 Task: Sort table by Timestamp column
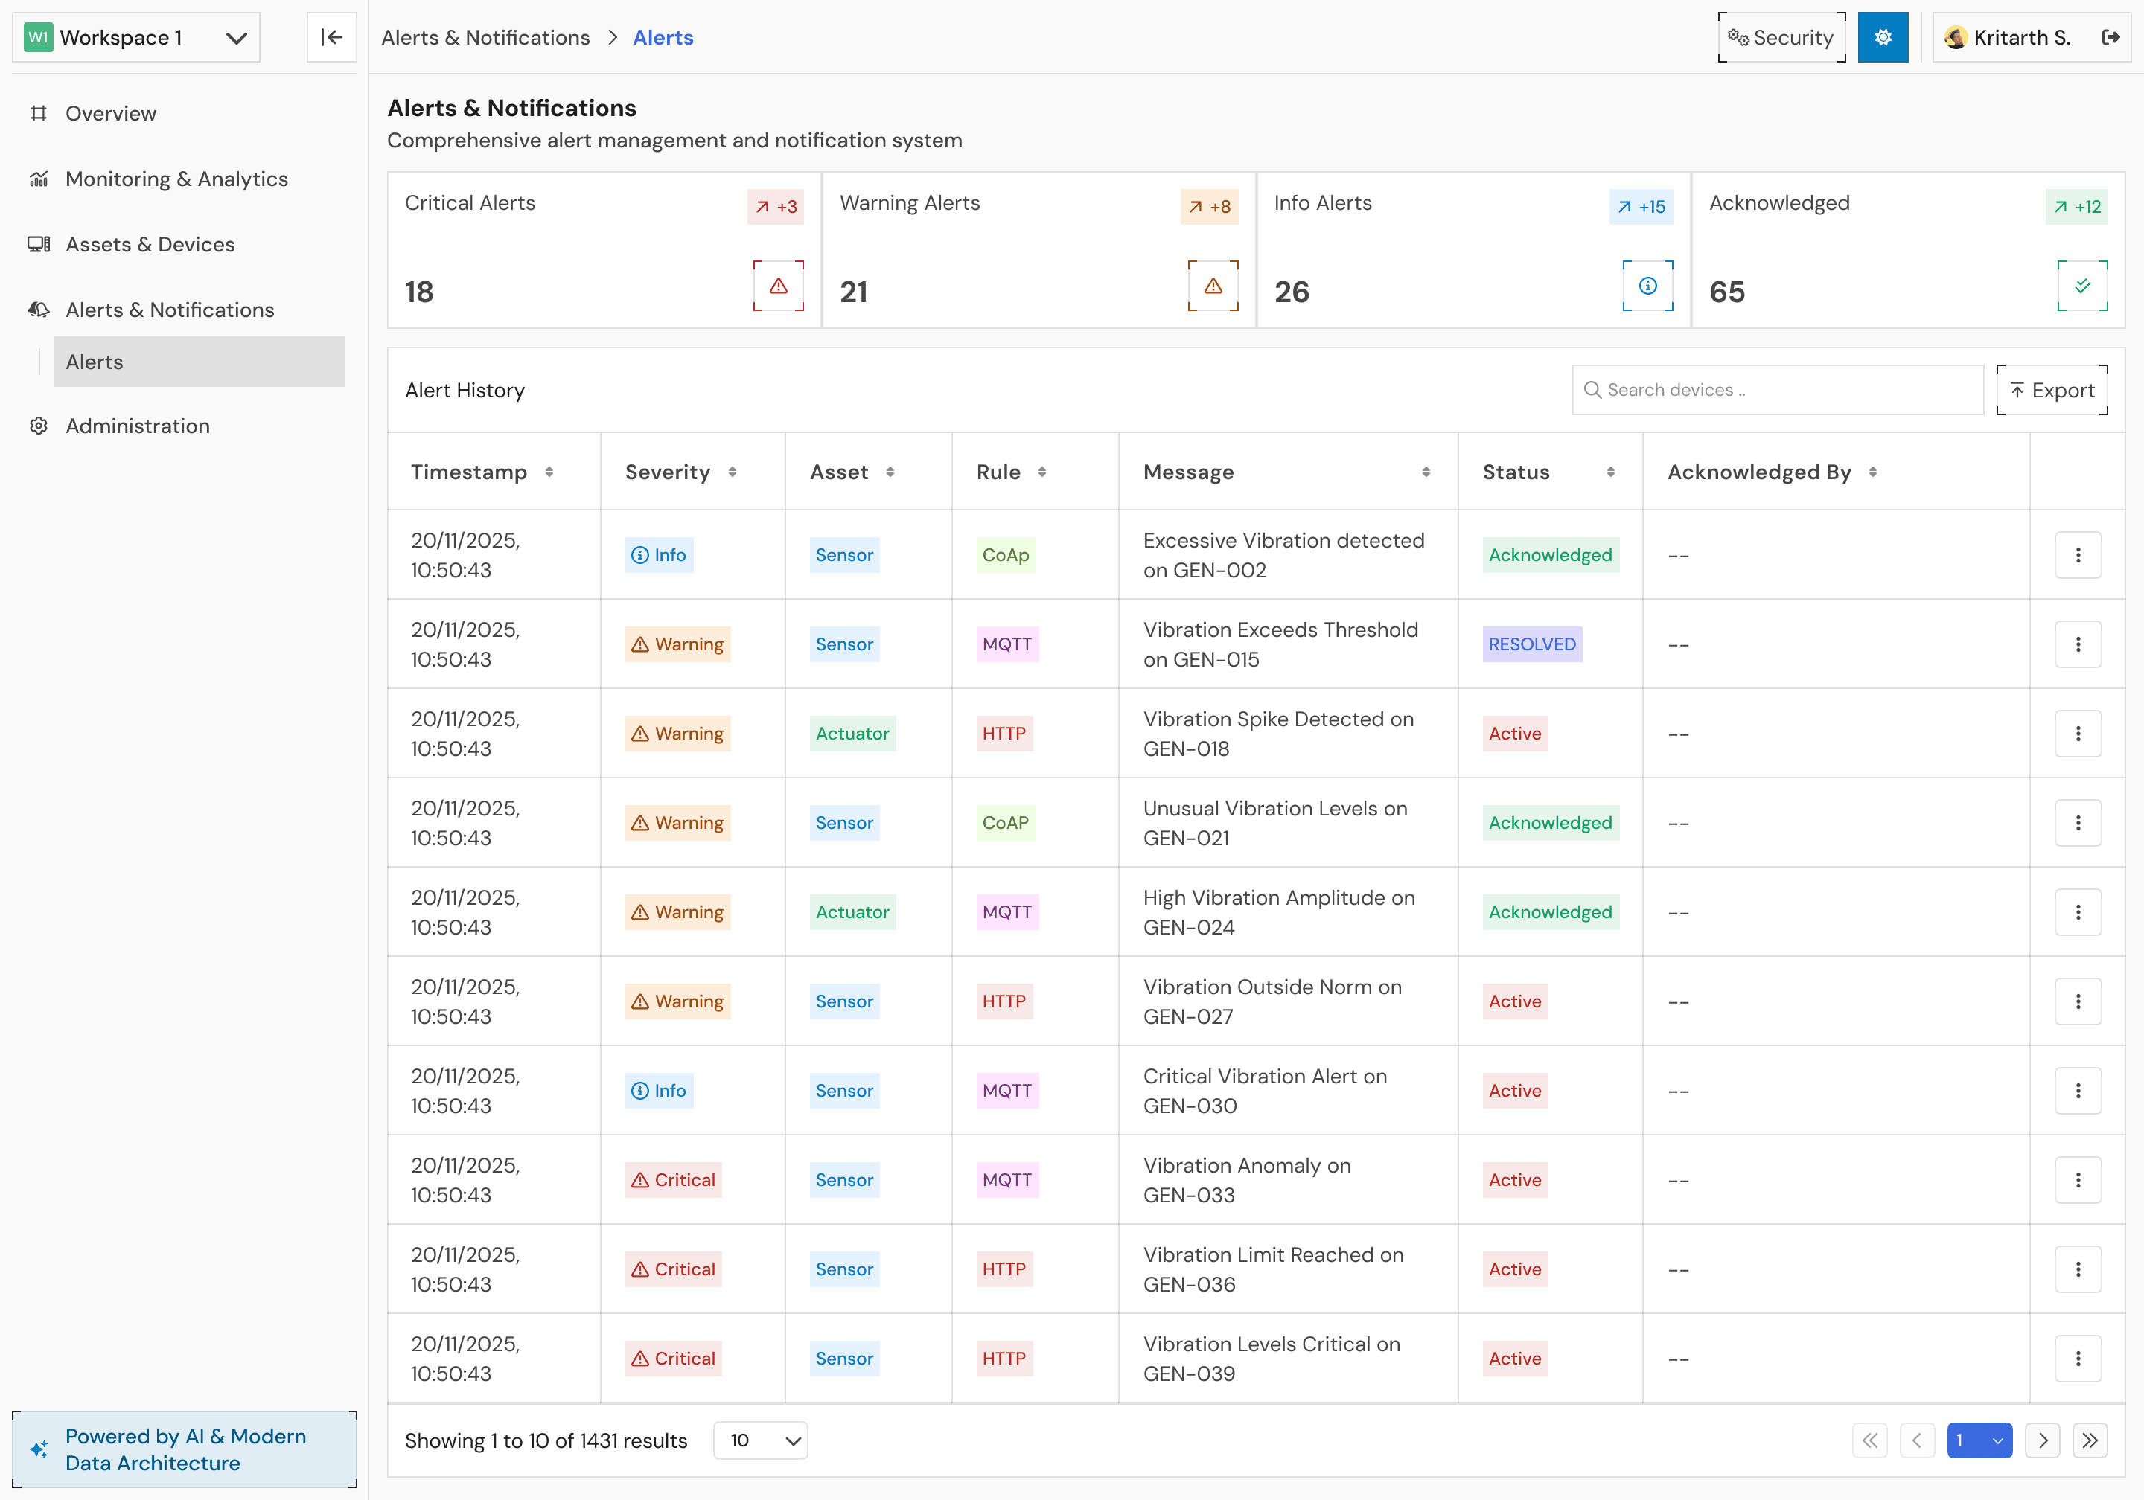[549, 472]
